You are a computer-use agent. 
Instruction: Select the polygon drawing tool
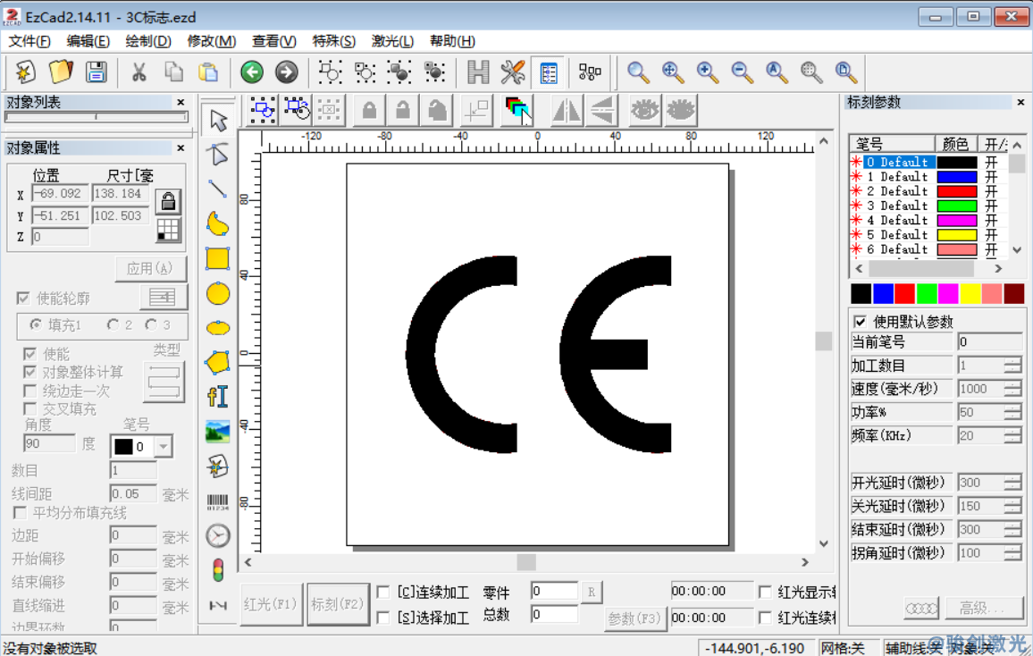[x=218, y=362]
